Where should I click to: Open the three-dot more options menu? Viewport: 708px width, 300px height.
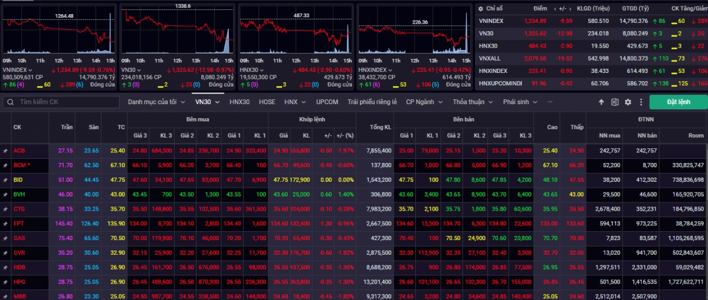coord(641,102)
